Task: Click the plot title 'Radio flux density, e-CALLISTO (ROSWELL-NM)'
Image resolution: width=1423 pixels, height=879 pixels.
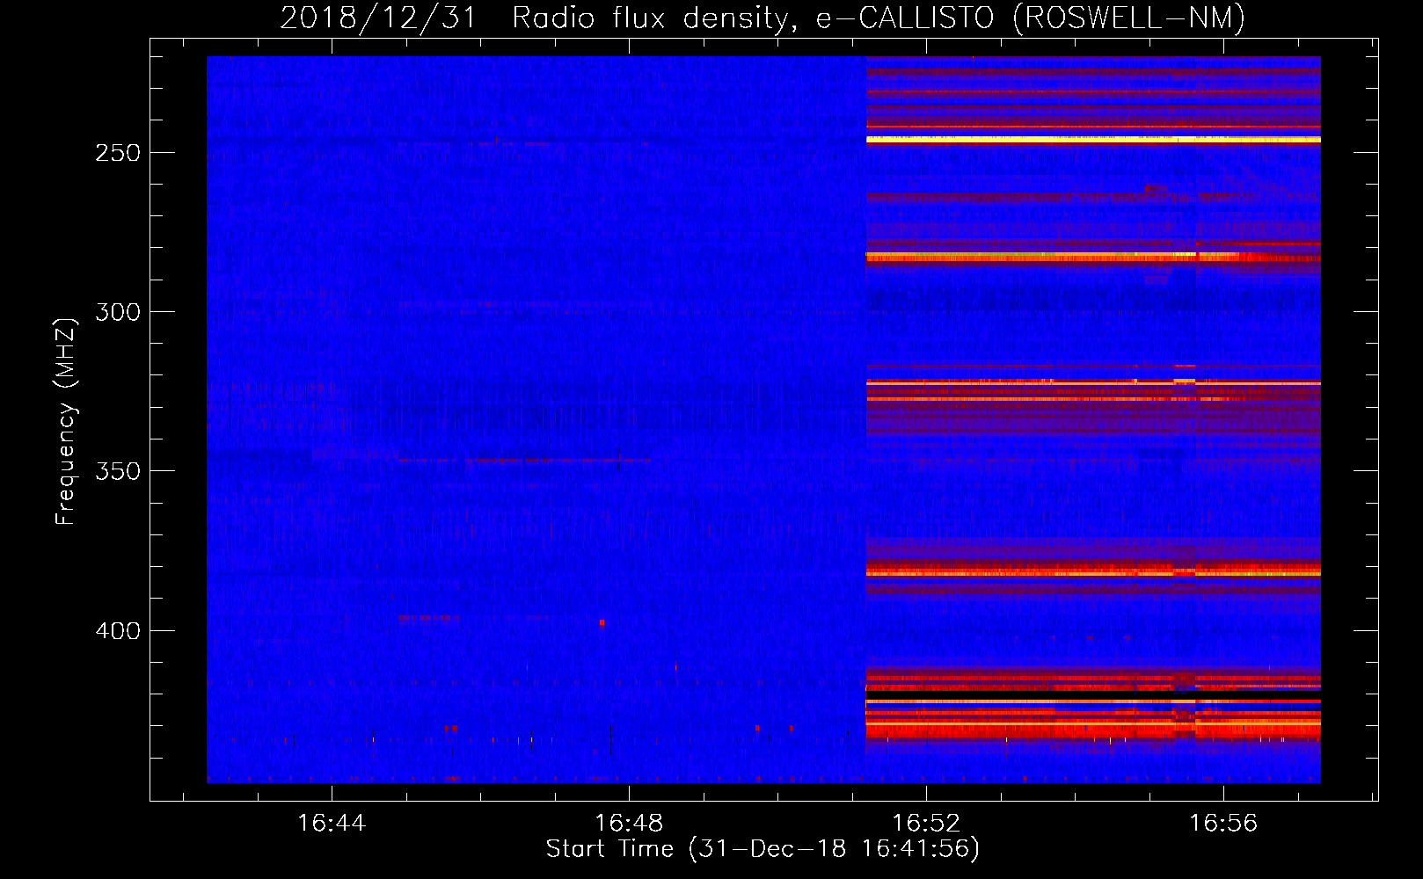Action: [879, 18]
